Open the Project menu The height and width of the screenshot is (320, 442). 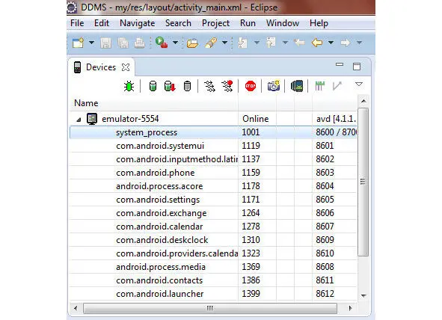click(x=215, y=23)
